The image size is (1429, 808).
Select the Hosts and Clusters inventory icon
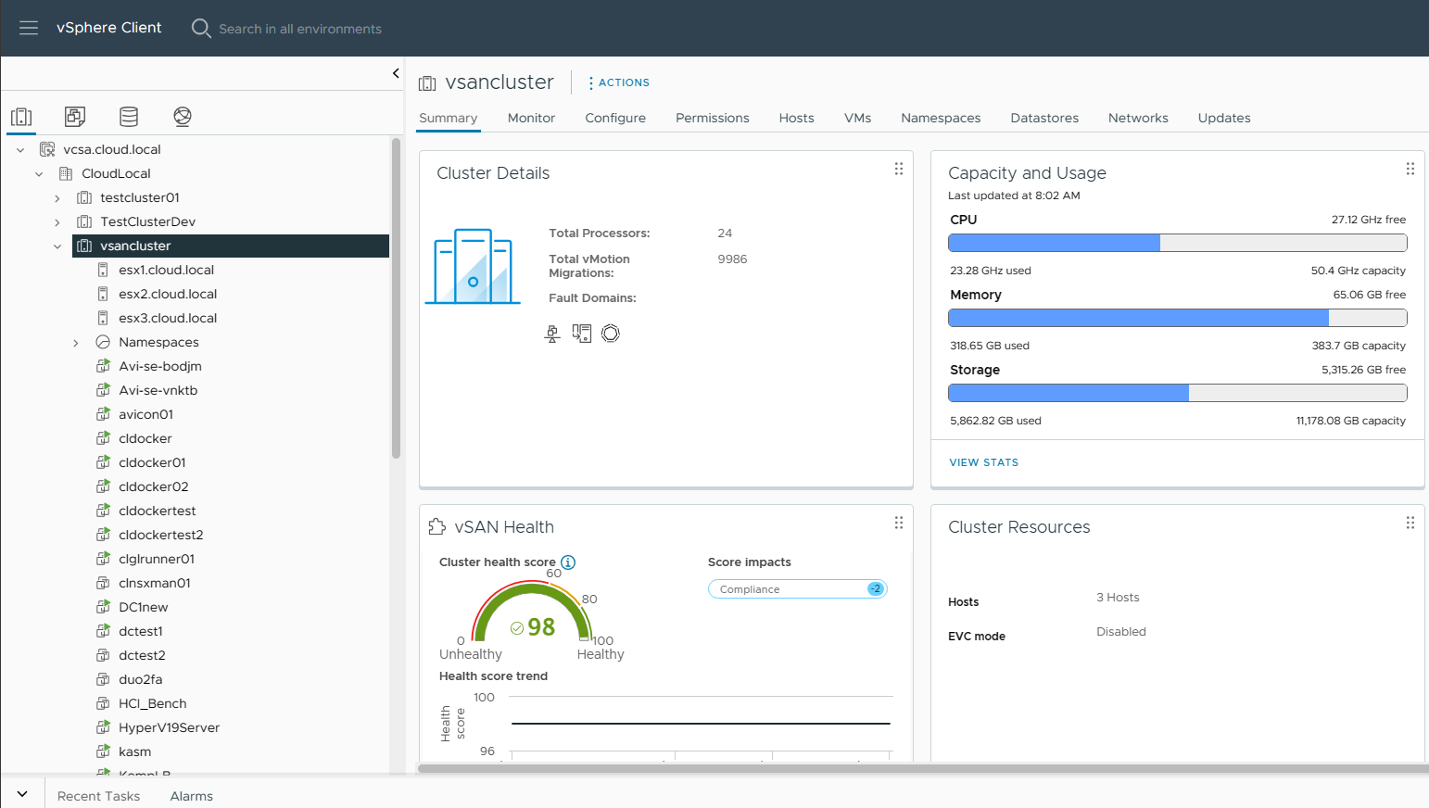tap(21, 117)
